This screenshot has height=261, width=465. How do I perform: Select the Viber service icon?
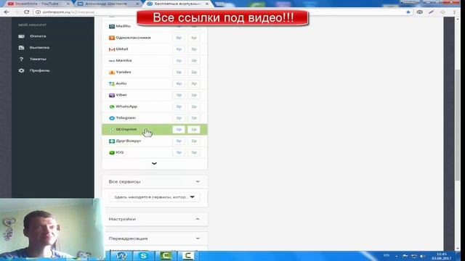tap(112, 95)
